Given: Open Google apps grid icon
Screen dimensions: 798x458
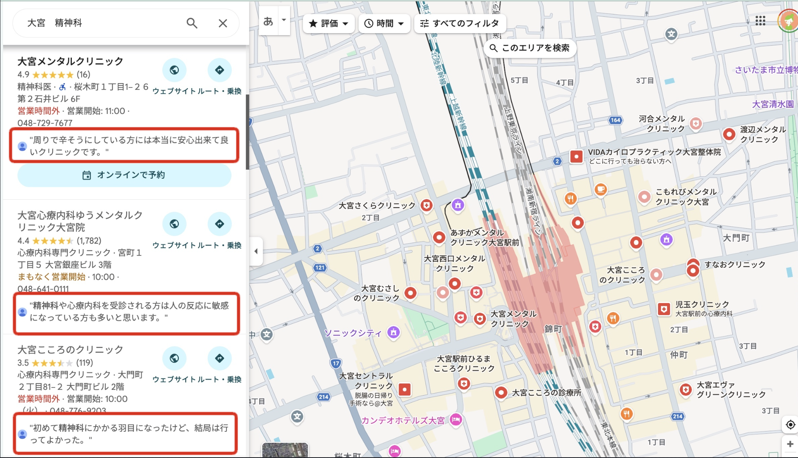Looking at the screenshot, I should tap(761, 20).
